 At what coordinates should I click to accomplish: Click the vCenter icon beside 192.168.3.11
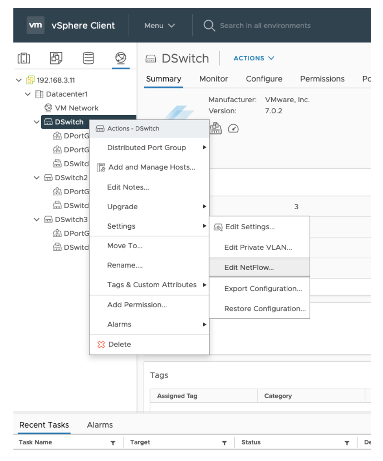pos(30,80)
